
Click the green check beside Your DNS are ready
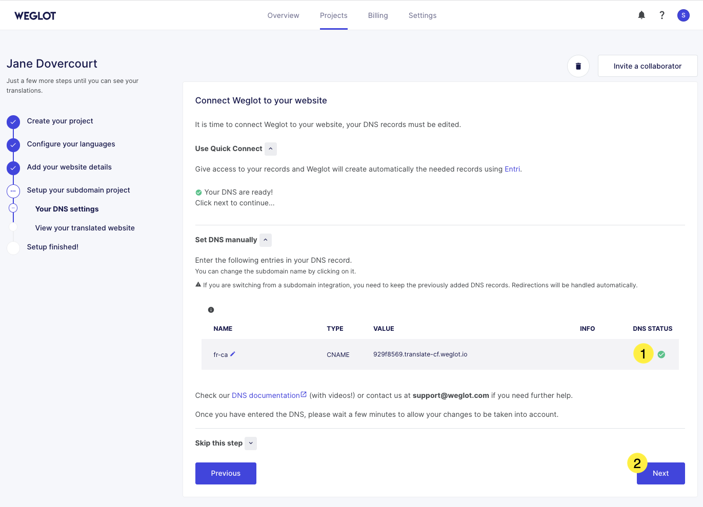point(198,193)
